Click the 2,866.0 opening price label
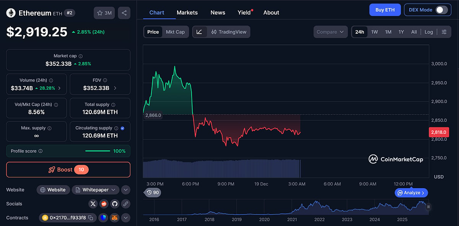This screenshot has height=226, width=459. [x=153, y=115]
